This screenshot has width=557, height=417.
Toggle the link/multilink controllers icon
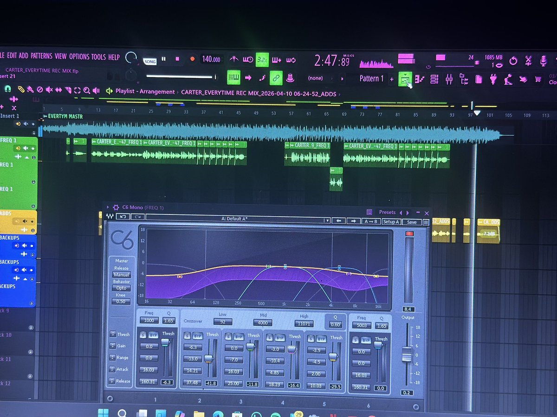point(276,78)
